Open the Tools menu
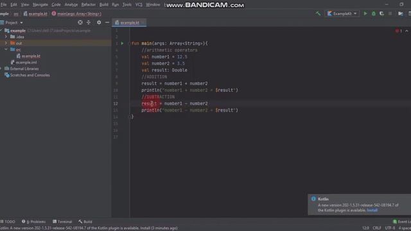Image resolution: width=411 pixels, height=231 pixels. point(127,4)
